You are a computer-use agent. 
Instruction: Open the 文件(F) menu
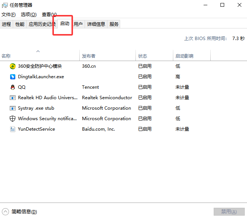coord(9,15)
